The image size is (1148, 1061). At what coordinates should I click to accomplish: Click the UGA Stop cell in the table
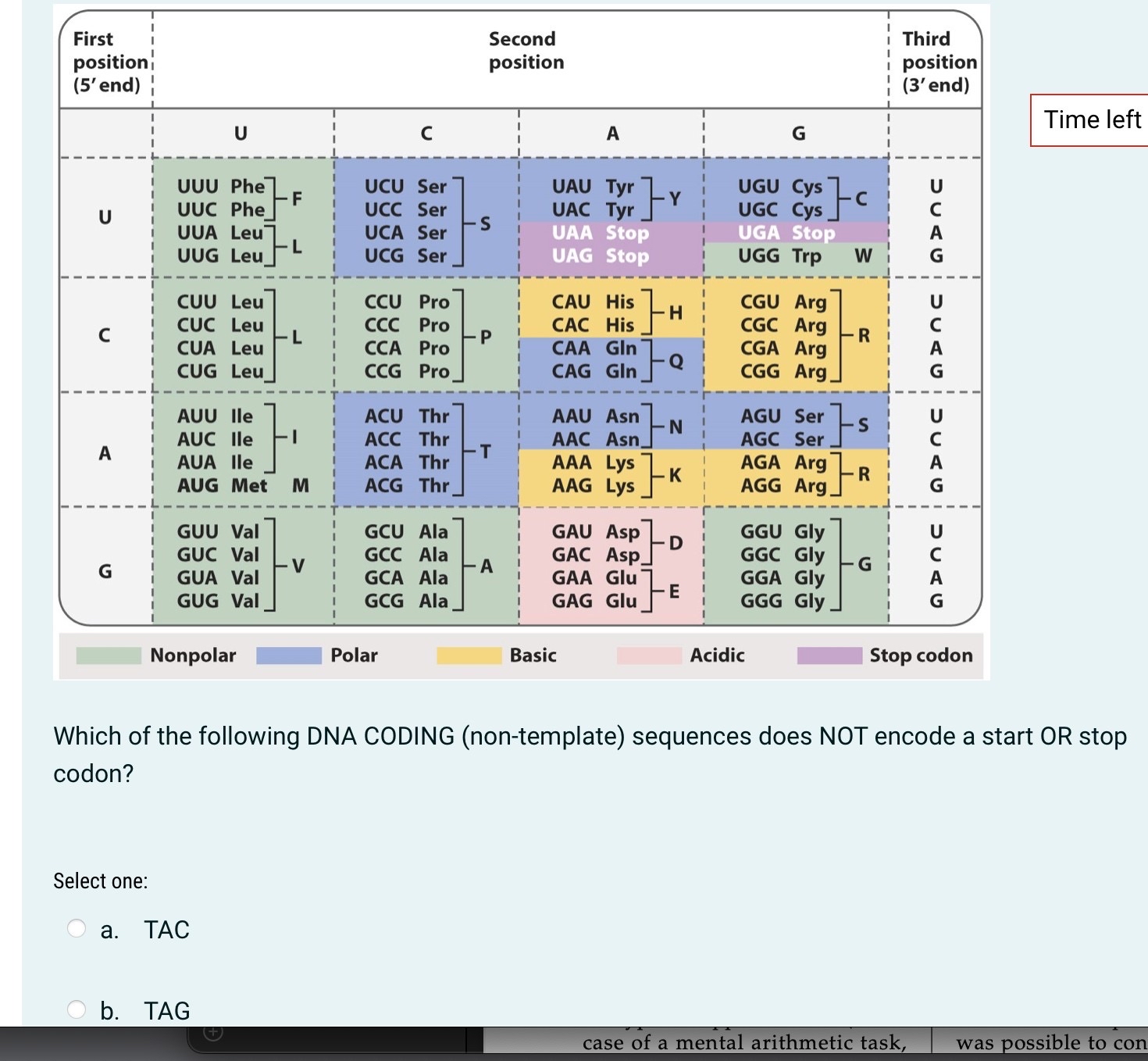coord(786,233)
